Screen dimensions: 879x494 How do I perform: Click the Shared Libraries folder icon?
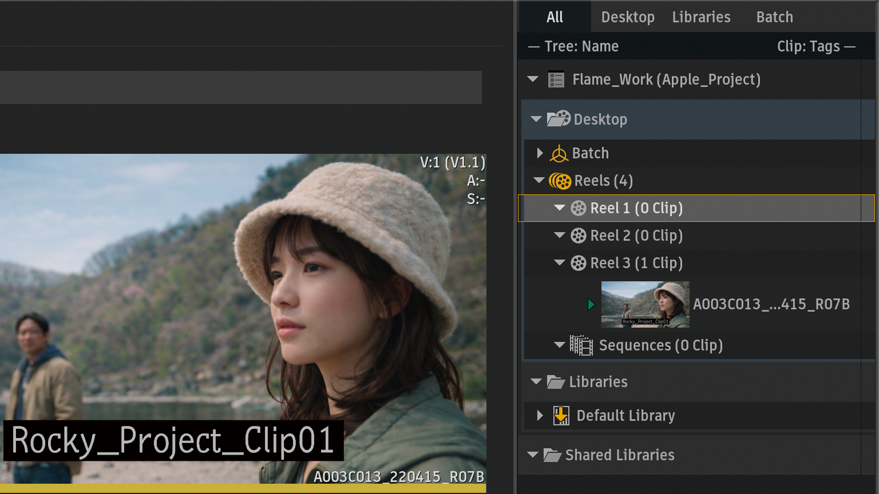[552, 455]
